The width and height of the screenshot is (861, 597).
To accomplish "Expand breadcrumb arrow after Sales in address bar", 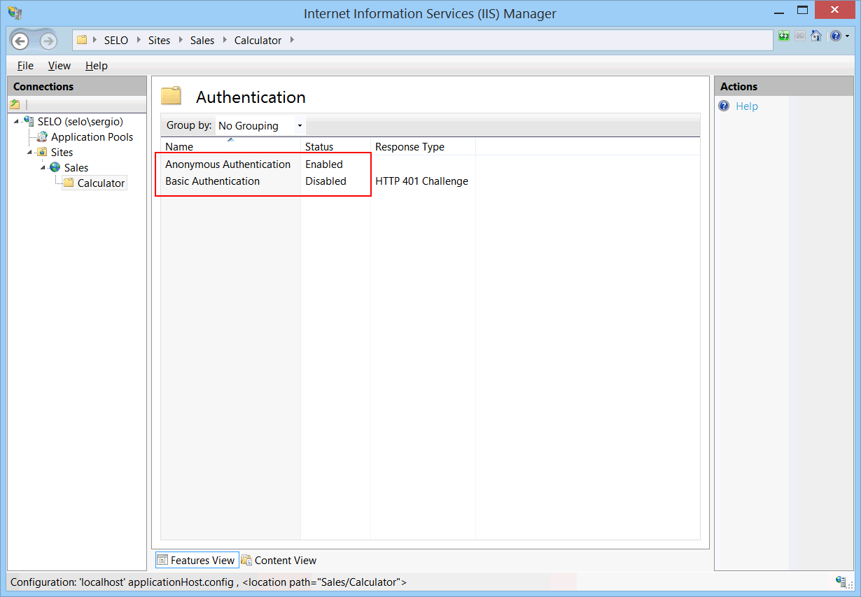I will pyautogui.click(x=225, y=40).
